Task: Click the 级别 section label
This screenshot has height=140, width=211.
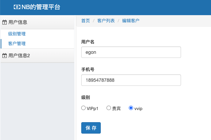Action: (x=86, y=97)
